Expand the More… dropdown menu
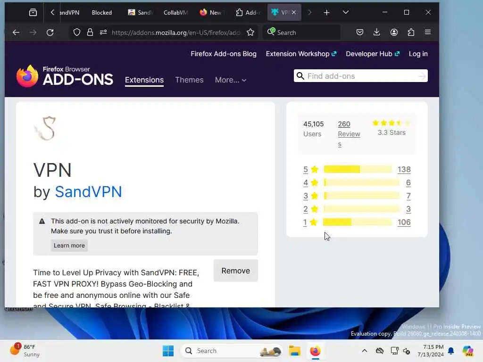This screenshot has height=362, width=483. pos(230,80)
